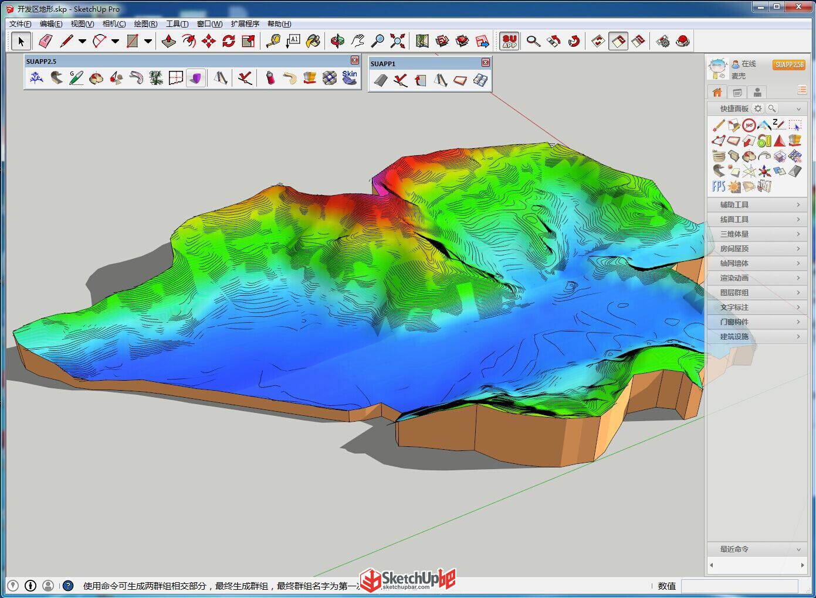
Task: Click the 数值 measurement input box
Action: pos(739,586)
